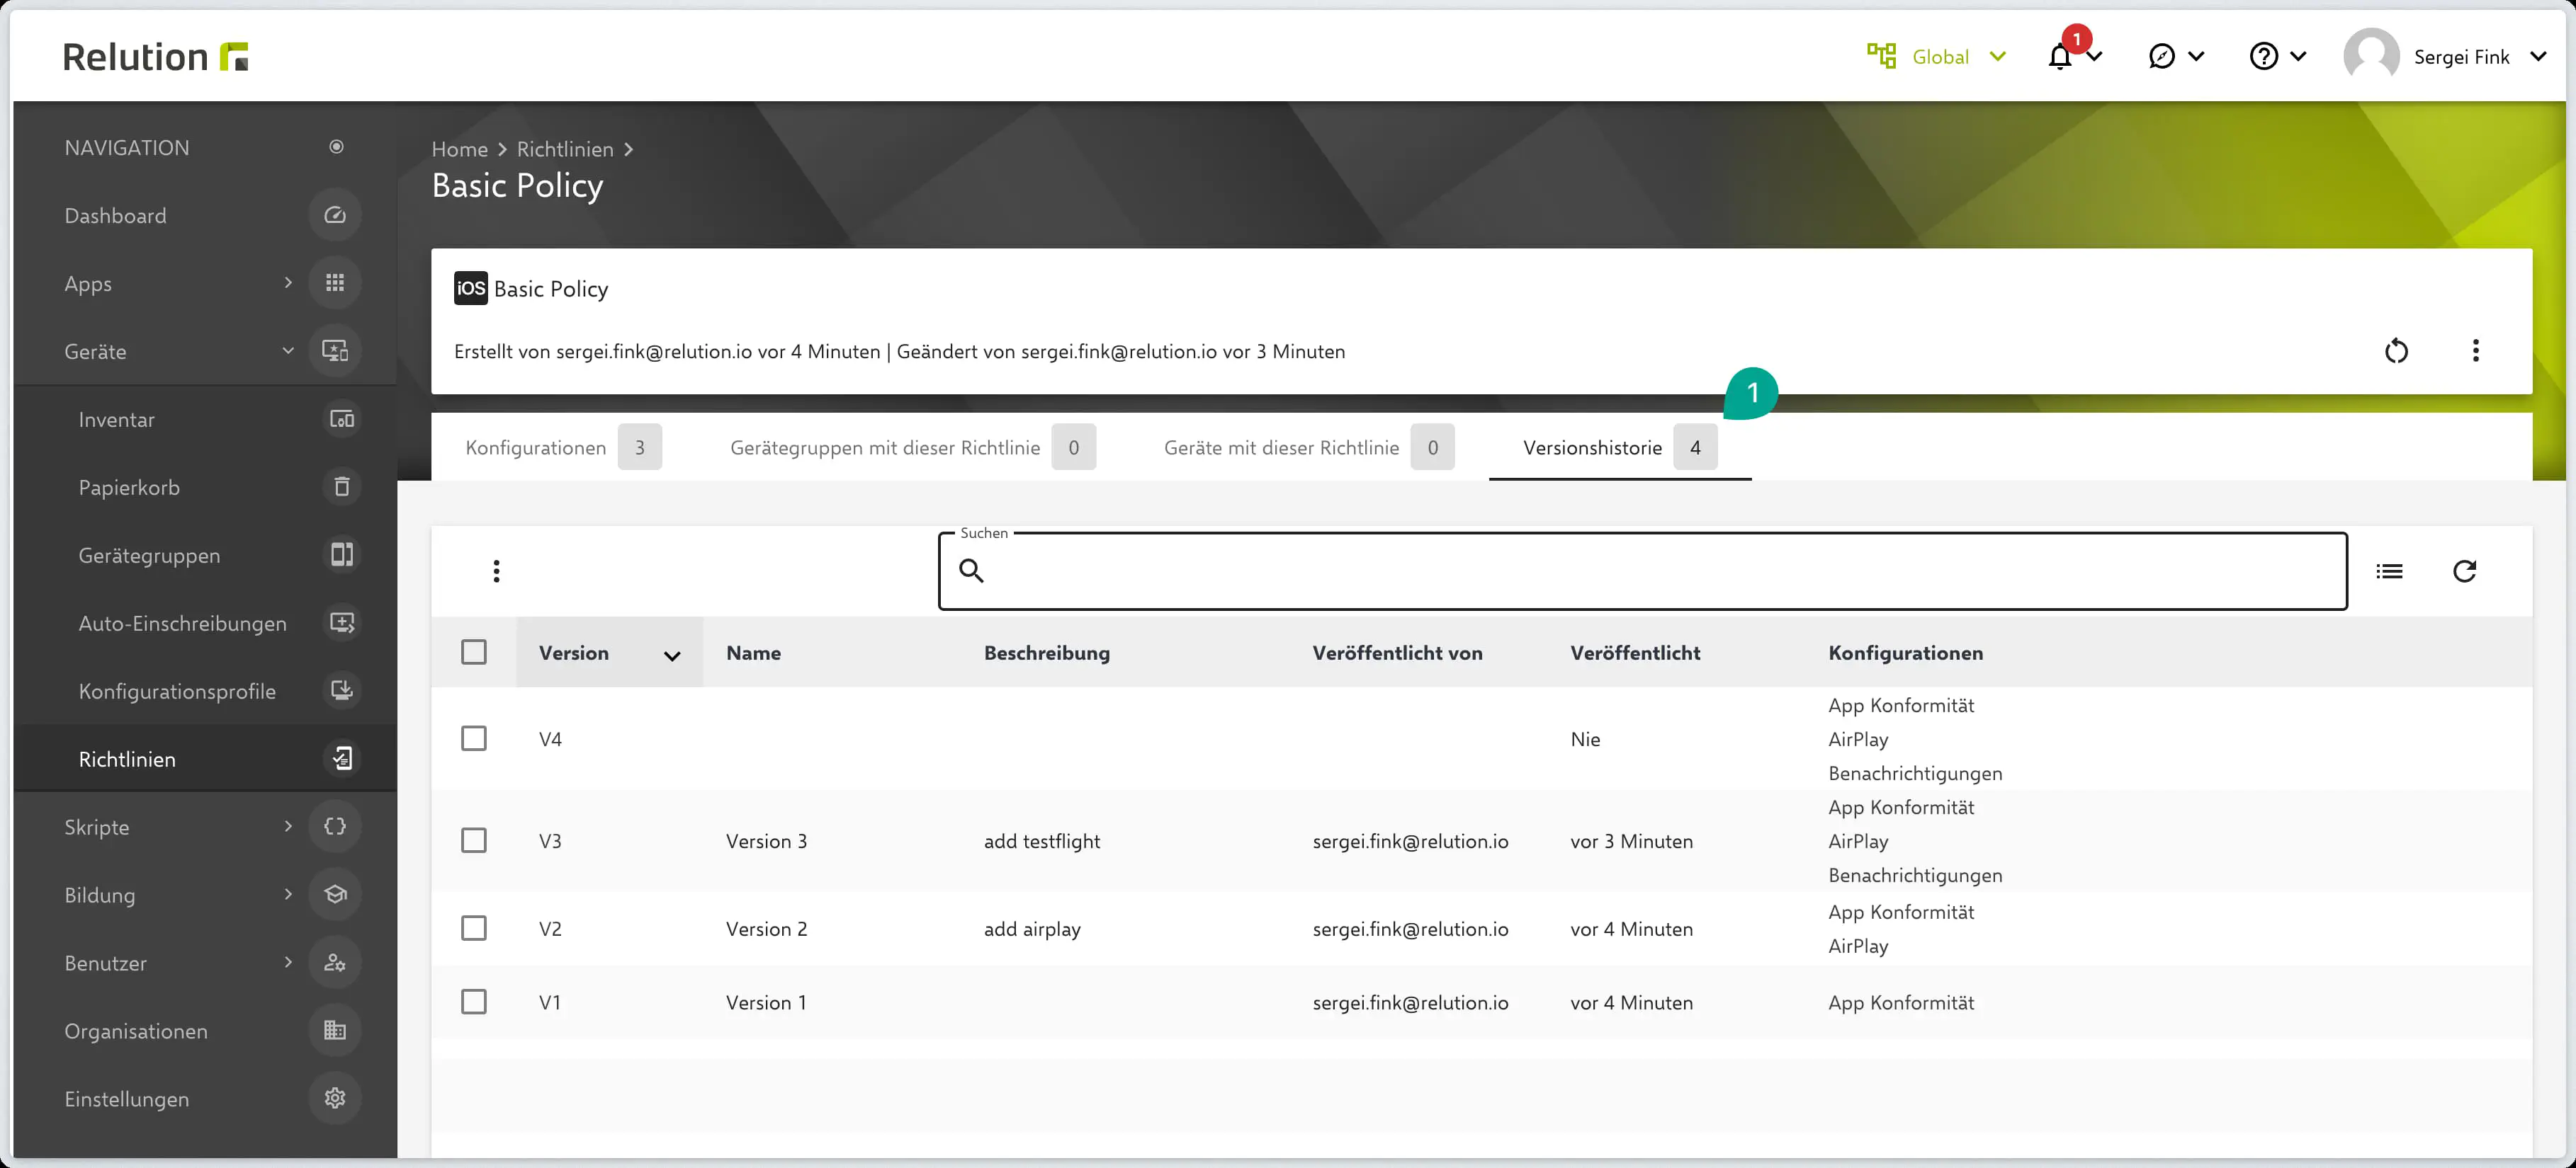The image size is (2576, 1168).
Task: Check the V2 row checkbox
Action: pos(474,928)
